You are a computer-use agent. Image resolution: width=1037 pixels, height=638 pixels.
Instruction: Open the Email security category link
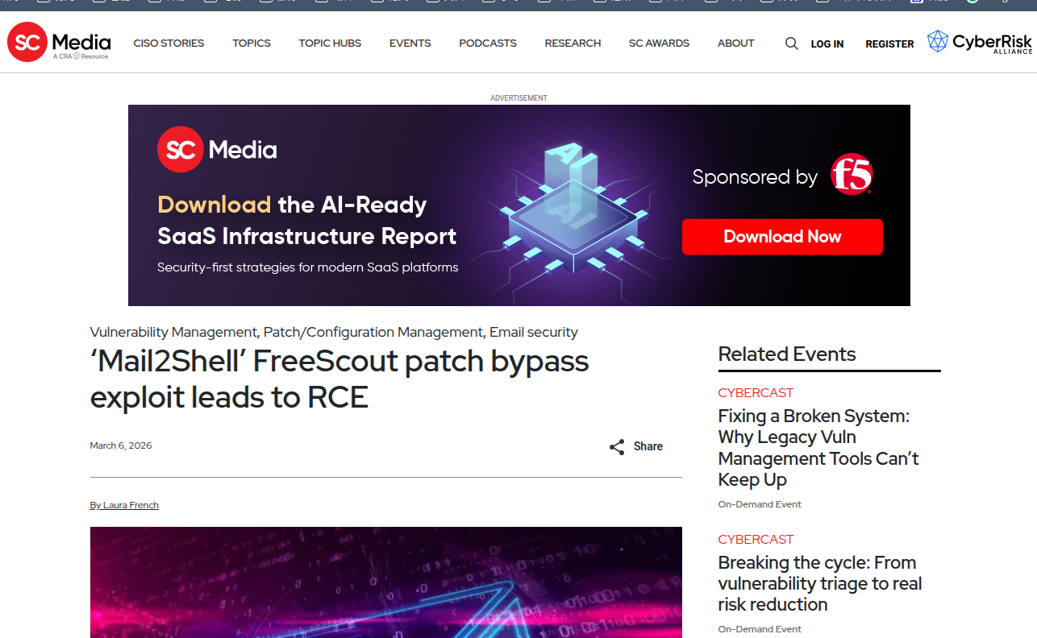tap(534, 332)
